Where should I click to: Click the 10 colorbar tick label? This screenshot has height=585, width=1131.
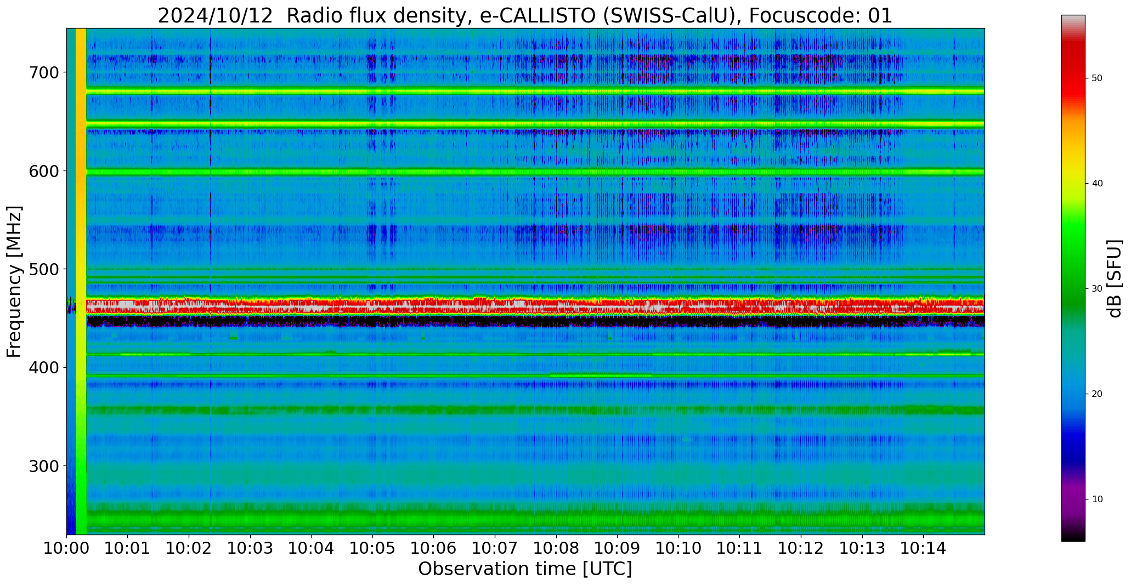pyautogui.click(x=1097, y=499)
